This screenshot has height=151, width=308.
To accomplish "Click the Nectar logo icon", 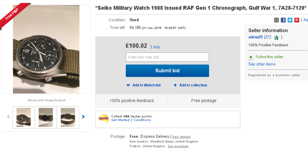I will [104, 118].
